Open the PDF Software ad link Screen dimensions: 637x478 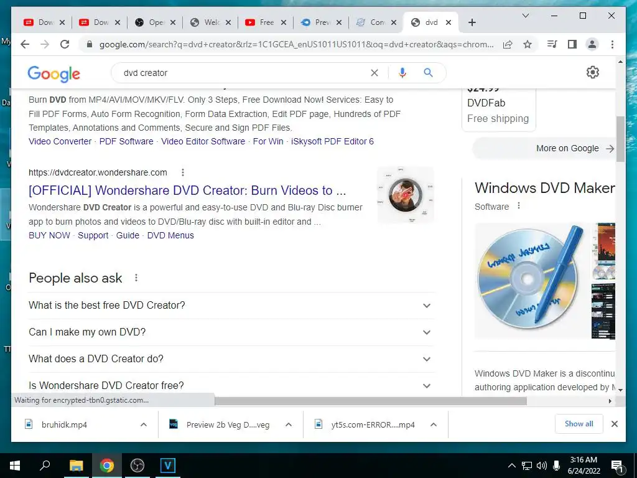pos(126,141)
